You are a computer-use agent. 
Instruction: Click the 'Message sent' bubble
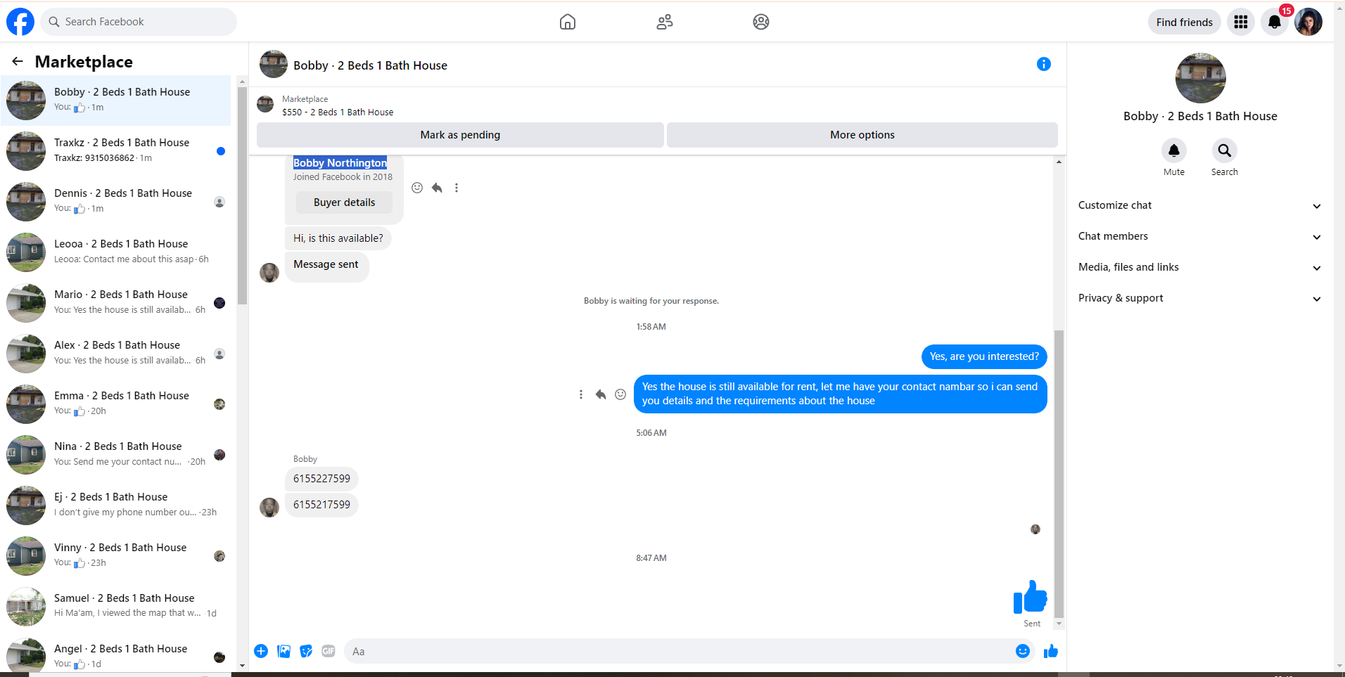(x=326, y=267)
